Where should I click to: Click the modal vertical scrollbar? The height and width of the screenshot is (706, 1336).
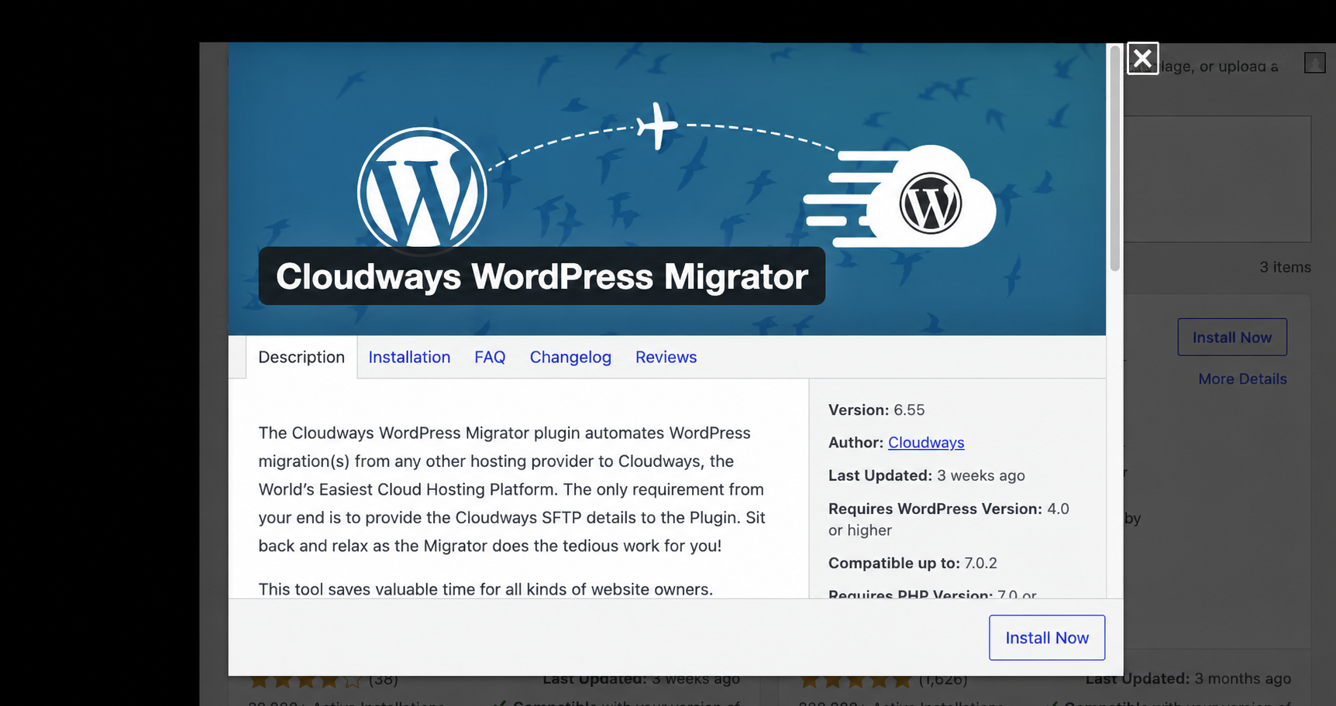(1115, 159)
